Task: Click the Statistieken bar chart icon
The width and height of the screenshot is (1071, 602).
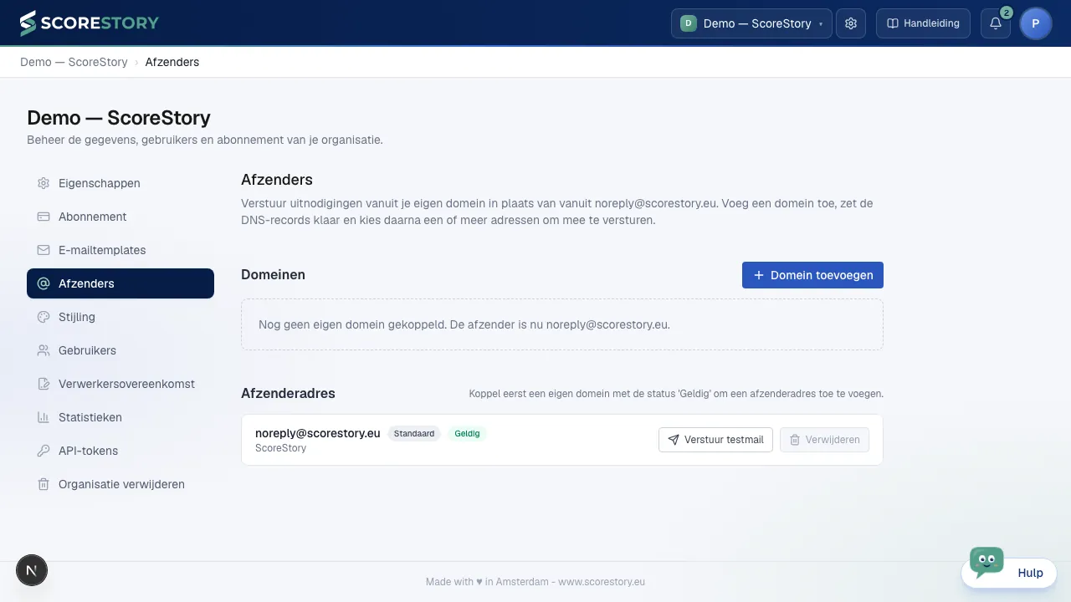Action: coord(44,417)
